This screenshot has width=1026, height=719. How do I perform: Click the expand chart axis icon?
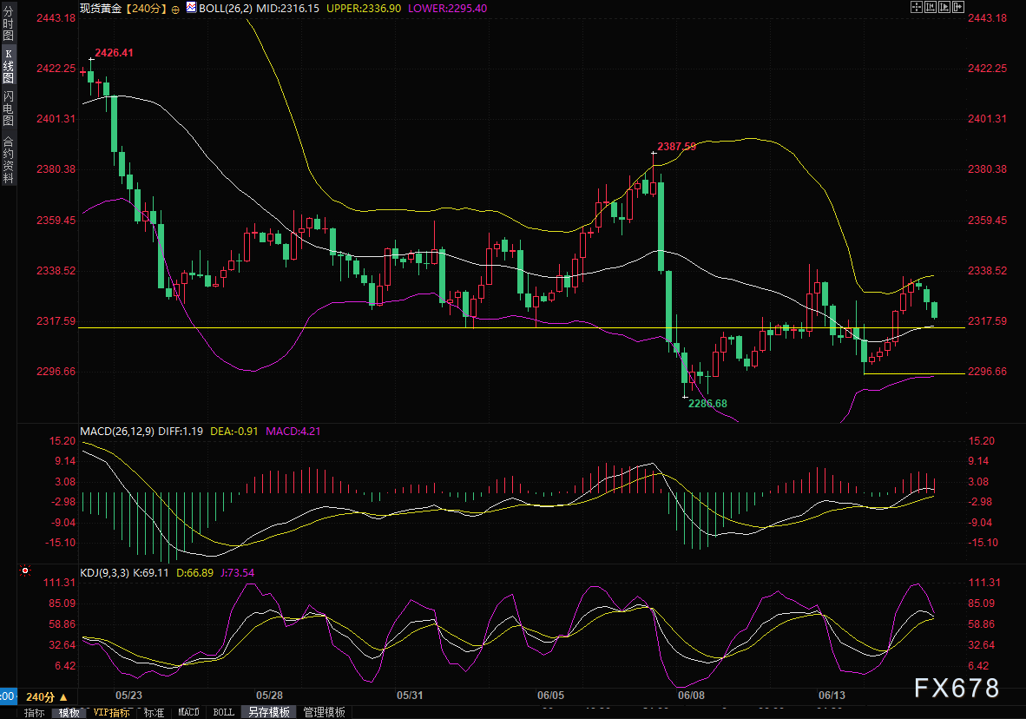click(x=944, y=7)
